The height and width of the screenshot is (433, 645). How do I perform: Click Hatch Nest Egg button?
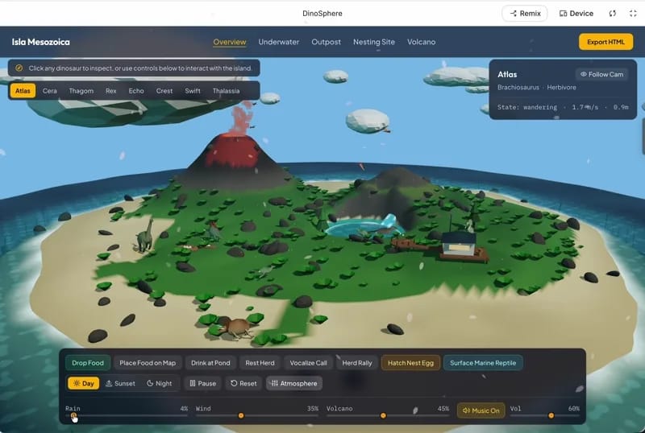coord(410,363)
